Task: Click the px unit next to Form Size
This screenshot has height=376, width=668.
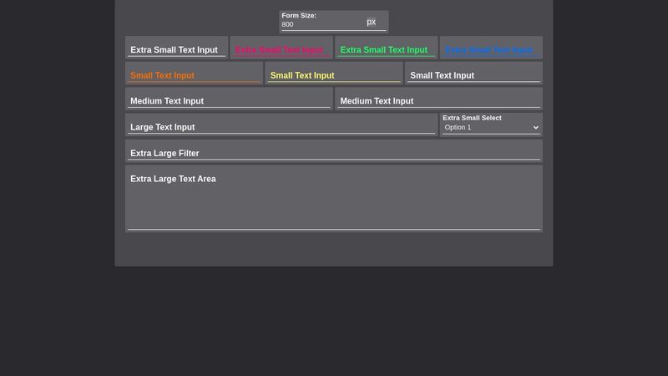Action: [x=372, y=22]
